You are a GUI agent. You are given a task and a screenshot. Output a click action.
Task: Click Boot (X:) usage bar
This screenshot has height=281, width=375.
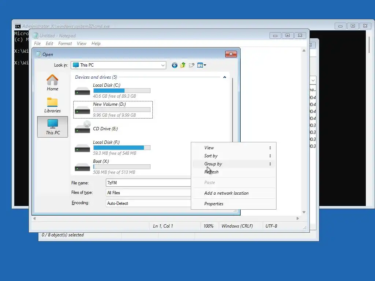pyautogui.click(x=122, y=167)
